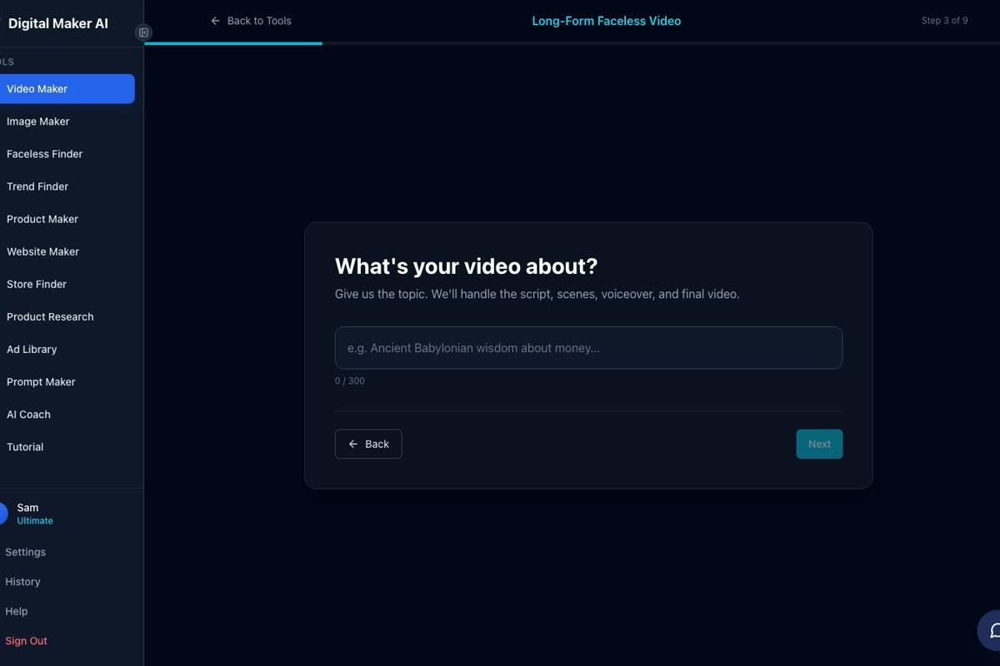The width and height of the screenshot is (1000, 666).
Task: Click the Long-Form Faceless Video title
Action: pos(607,21)
